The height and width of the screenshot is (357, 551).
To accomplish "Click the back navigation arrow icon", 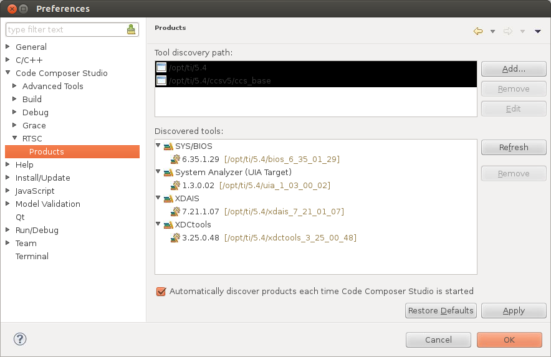I will click(x=478, y=31).
